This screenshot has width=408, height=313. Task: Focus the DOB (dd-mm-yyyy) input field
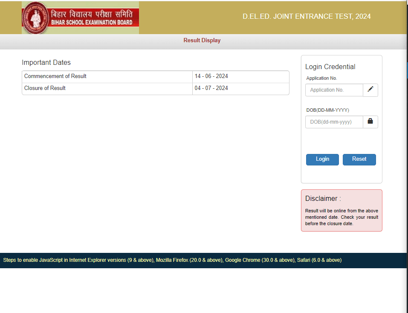(x=334, y=122)
